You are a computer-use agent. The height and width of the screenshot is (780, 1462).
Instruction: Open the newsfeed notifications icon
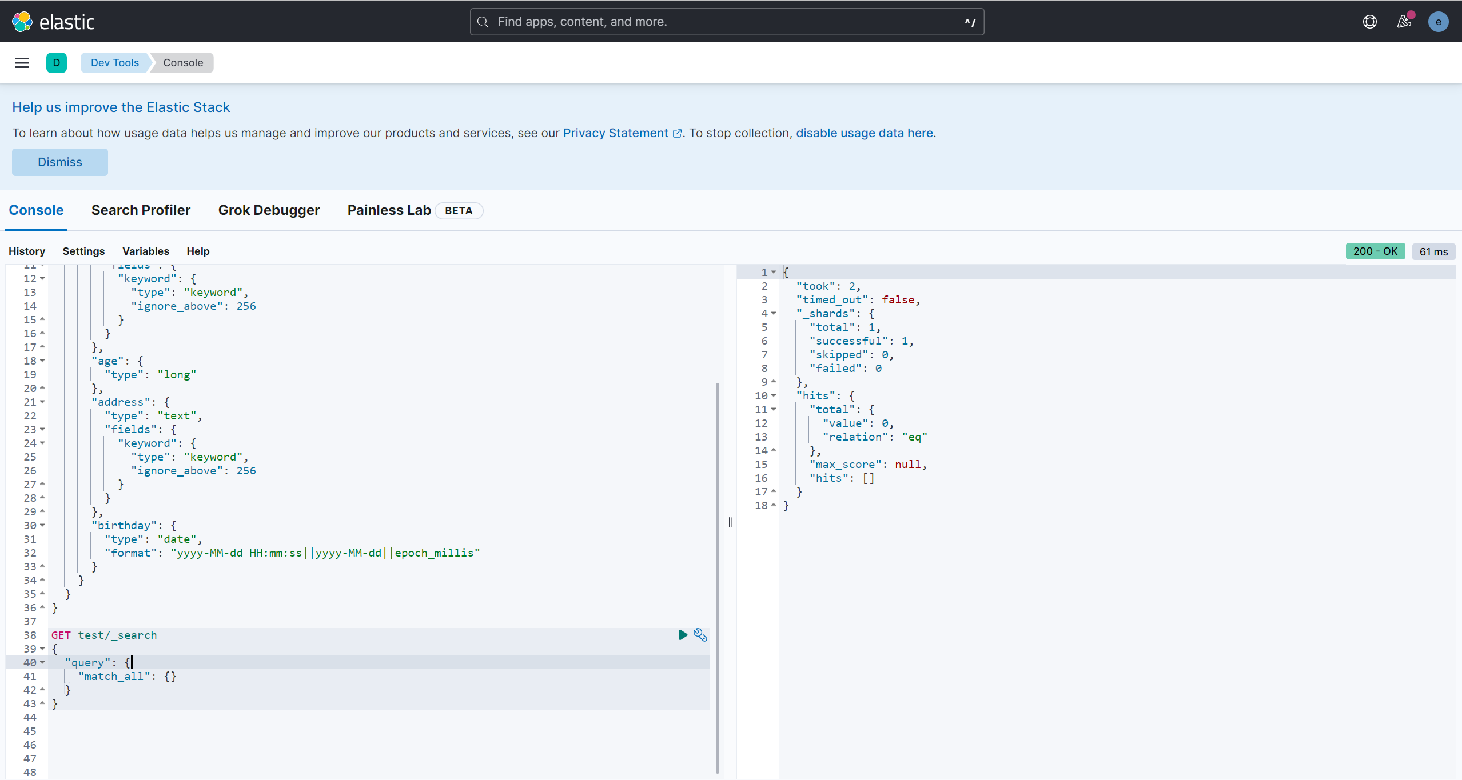1404,22
